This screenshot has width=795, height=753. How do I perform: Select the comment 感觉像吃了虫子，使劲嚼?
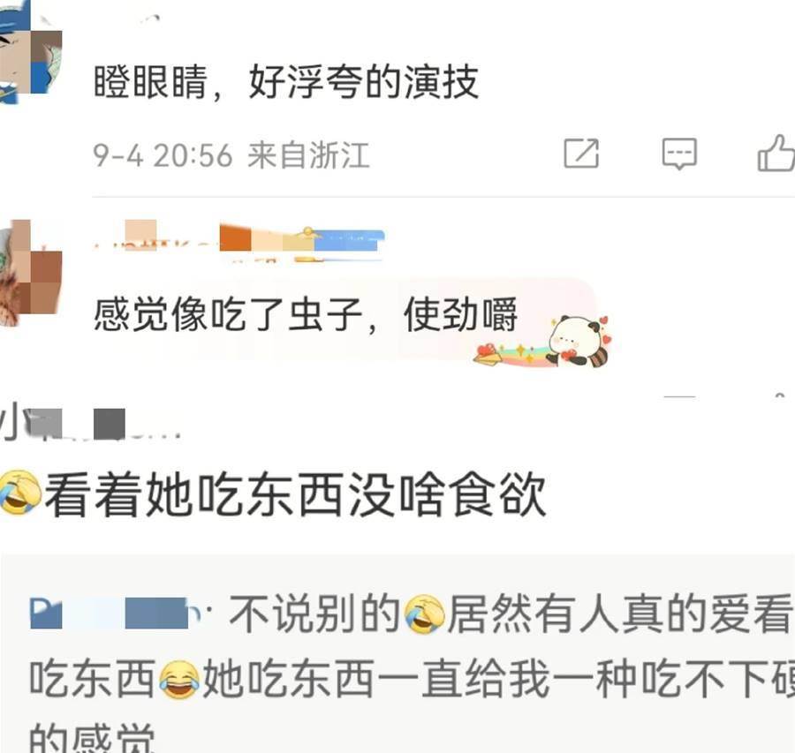[306, 314]
